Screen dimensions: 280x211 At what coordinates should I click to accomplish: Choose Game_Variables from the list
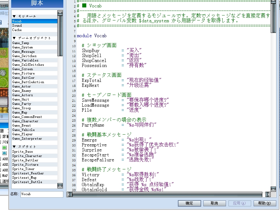click(x=35, y=60)
